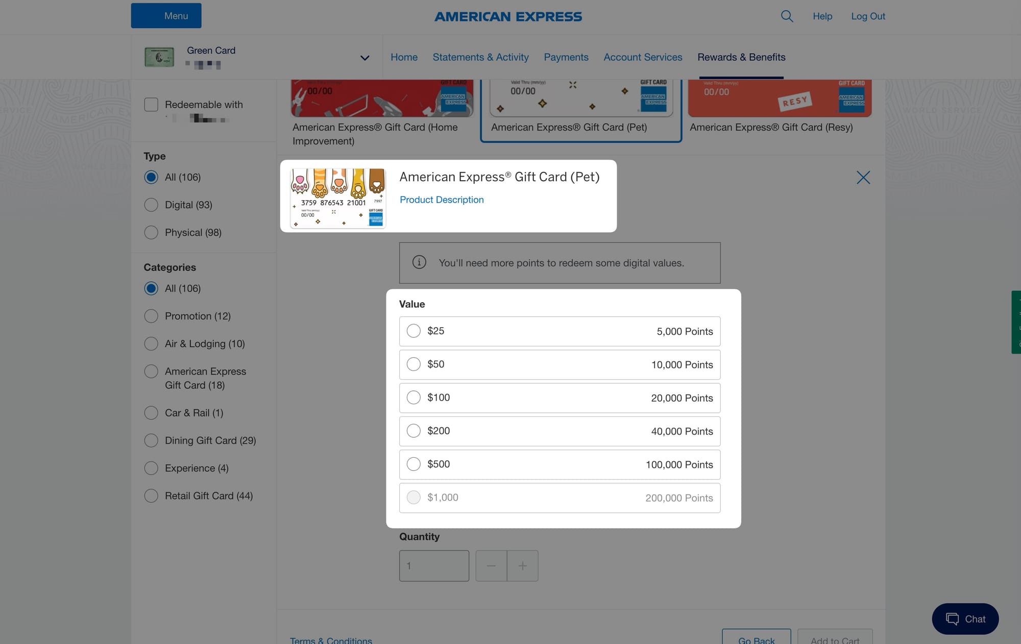Click the Log Out link

point(868,16)
